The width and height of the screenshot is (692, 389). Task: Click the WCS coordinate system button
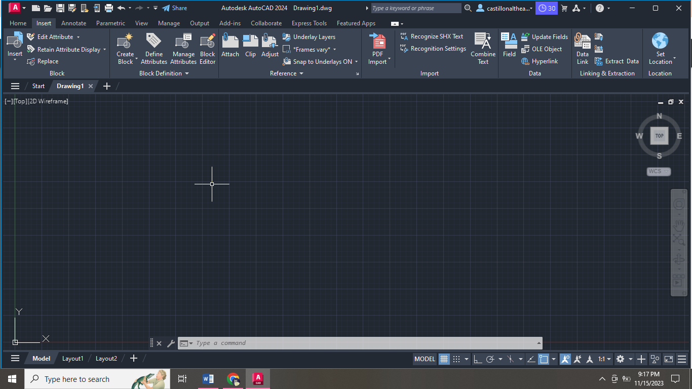(659, 171)
